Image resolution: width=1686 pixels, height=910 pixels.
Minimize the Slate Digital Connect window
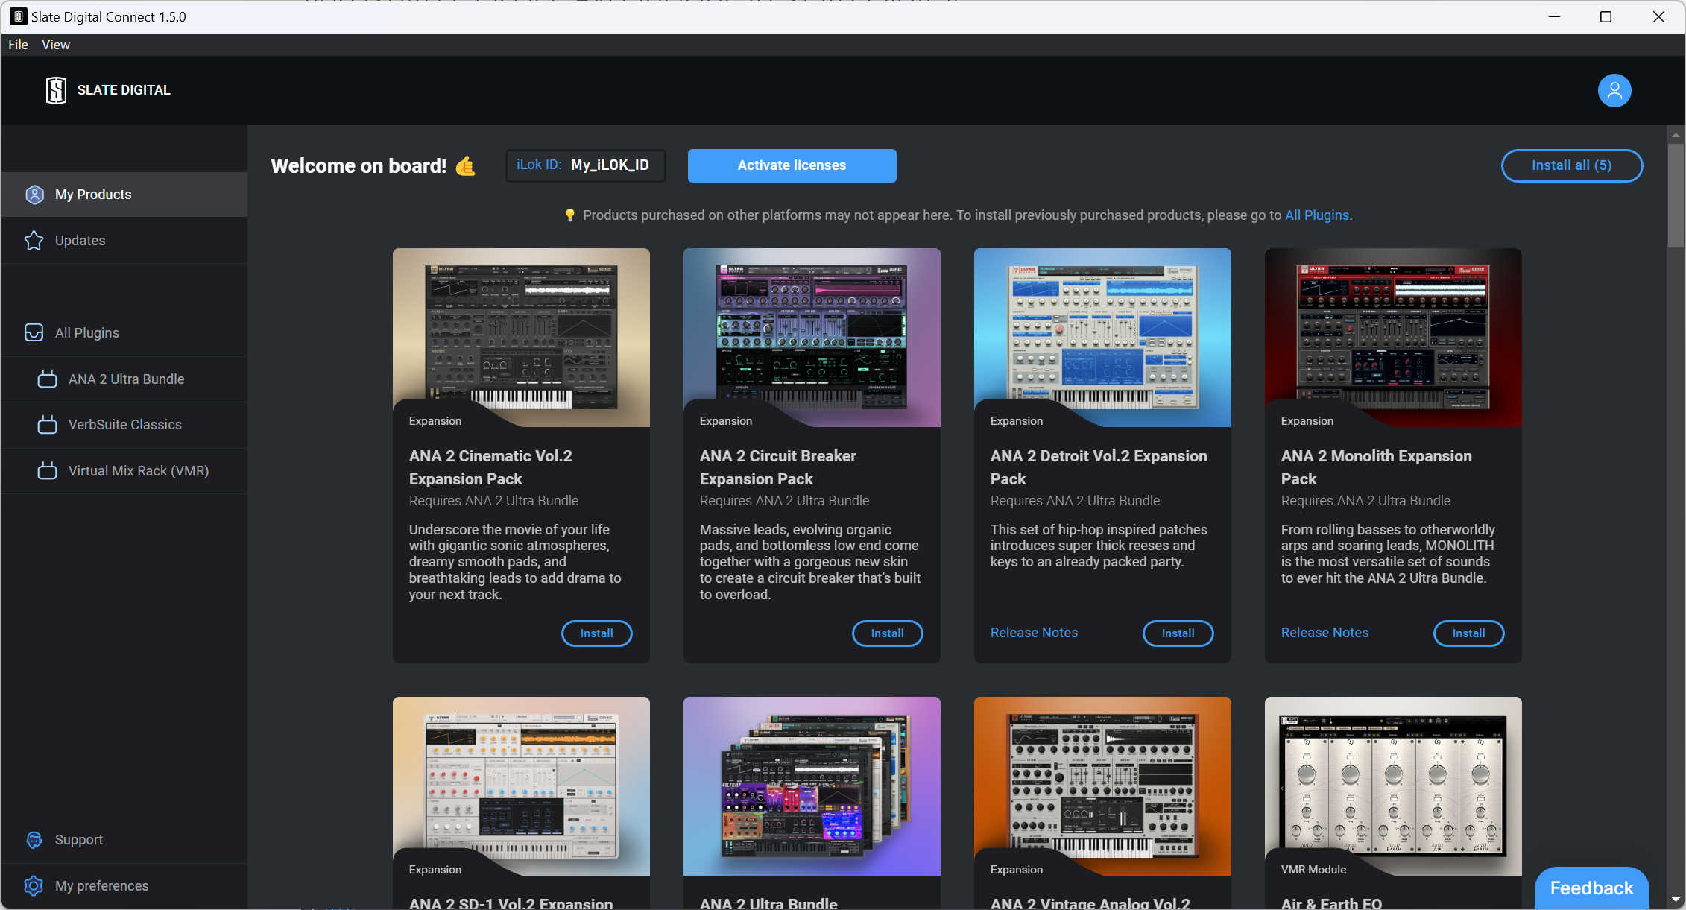(x=1554, y=16)
